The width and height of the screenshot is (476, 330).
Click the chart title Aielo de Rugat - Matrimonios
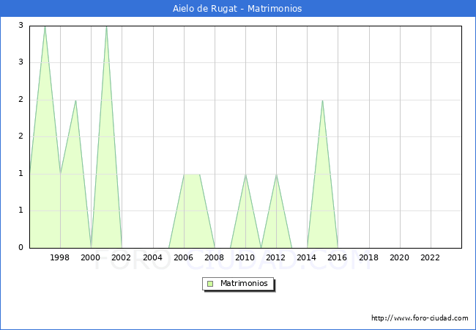click(238, 9)
